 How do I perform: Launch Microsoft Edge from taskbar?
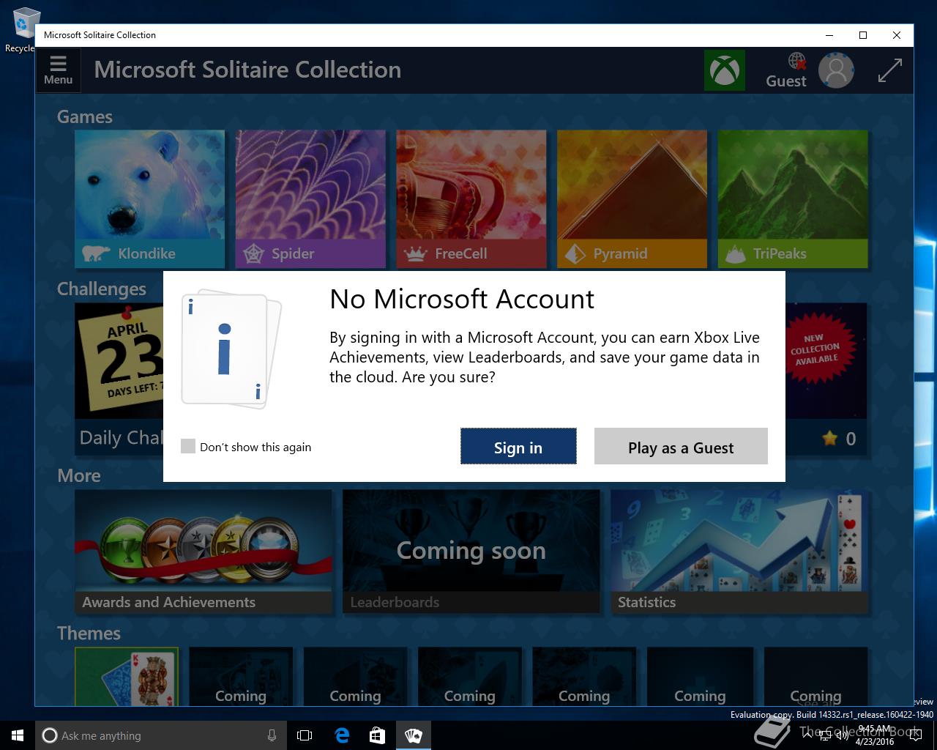click(341, 735)
